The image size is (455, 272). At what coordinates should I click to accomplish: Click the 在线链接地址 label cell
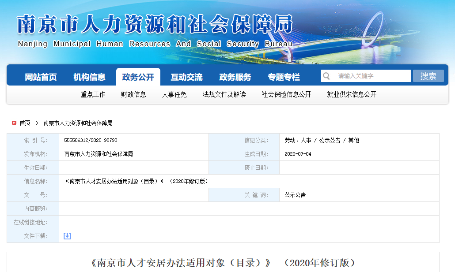tap(33, 222)
